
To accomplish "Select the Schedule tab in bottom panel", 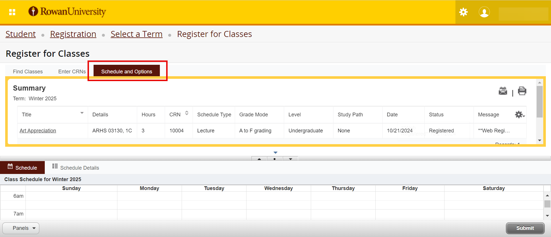I will [22, 168].
